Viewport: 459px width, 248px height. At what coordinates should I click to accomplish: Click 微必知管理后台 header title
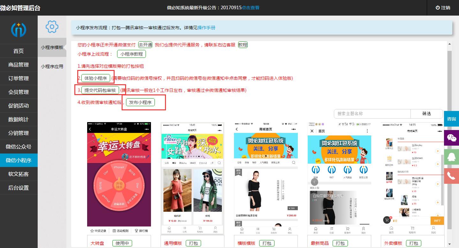coord(20,8)
